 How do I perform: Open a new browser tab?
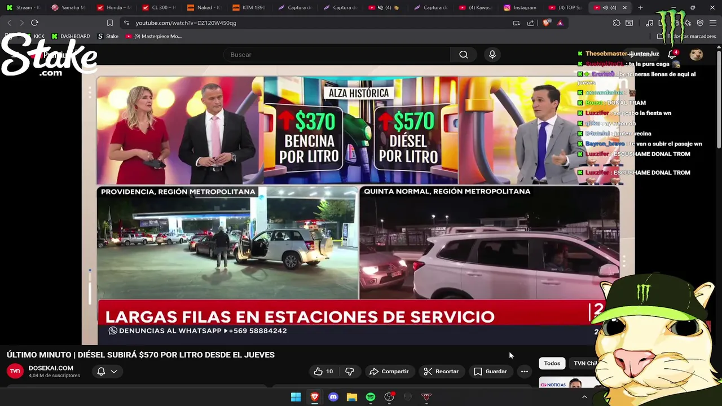coord(640,8)
